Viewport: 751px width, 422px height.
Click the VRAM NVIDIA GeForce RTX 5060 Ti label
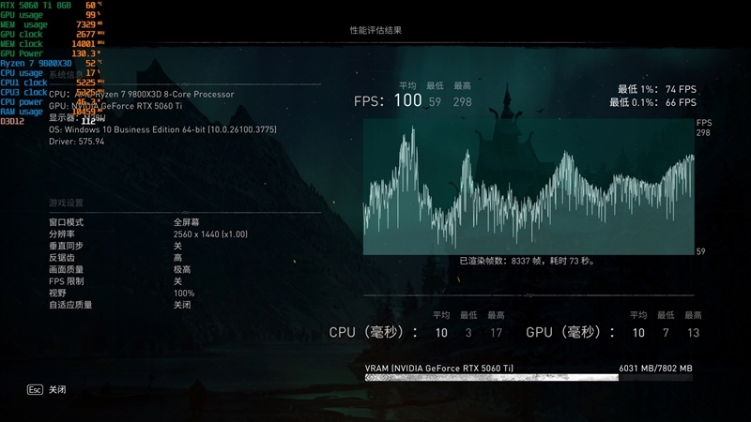click(438, 368)
